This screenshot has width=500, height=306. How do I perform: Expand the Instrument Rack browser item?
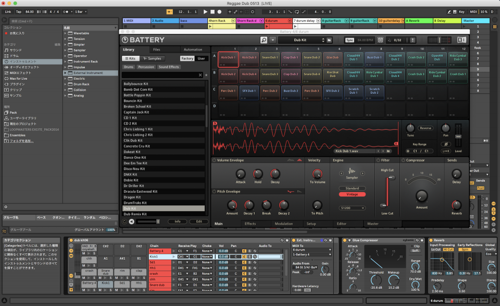66,62
